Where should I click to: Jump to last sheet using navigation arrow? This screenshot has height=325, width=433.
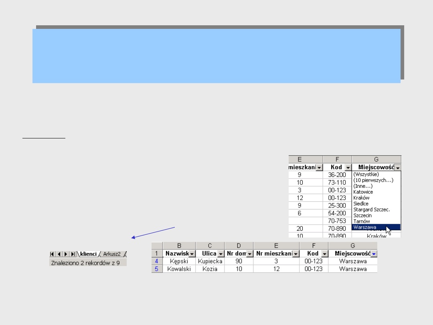pos(73,254)
